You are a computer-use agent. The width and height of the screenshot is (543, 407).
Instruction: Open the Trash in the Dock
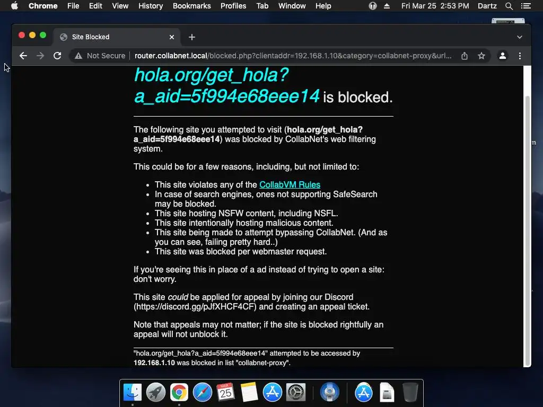coord(410,392)
